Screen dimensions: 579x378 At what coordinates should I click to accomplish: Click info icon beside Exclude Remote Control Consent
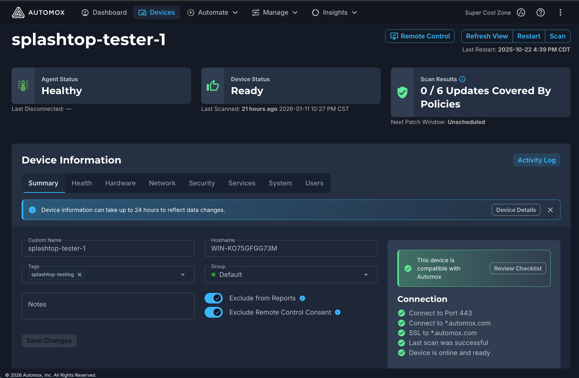tap(338, 312)
